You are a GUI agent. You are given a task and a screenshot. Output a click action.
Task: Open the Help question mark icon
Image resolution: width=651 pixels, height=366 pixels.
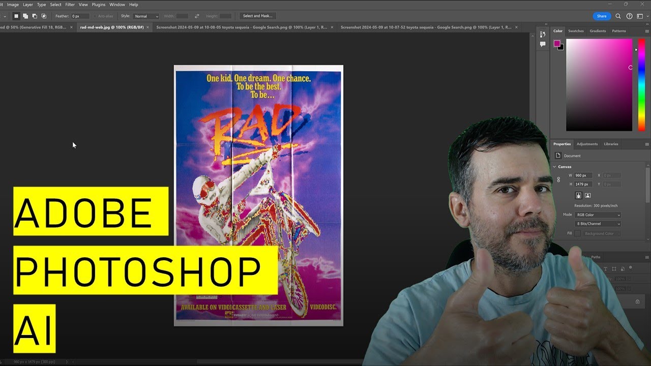[630, 16]
